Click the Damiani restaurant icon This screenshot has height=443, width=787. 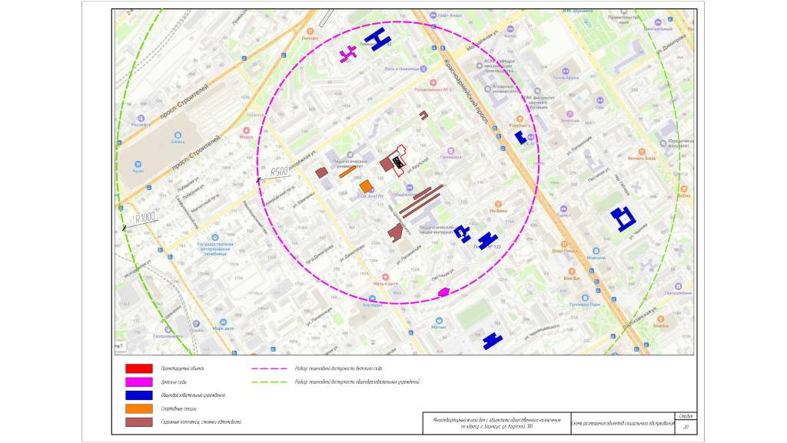(310, 31)
